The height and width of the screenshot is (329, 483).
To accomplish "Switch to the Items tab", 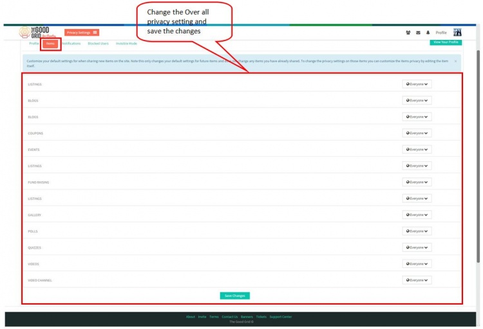I will (x=50, y=44).
